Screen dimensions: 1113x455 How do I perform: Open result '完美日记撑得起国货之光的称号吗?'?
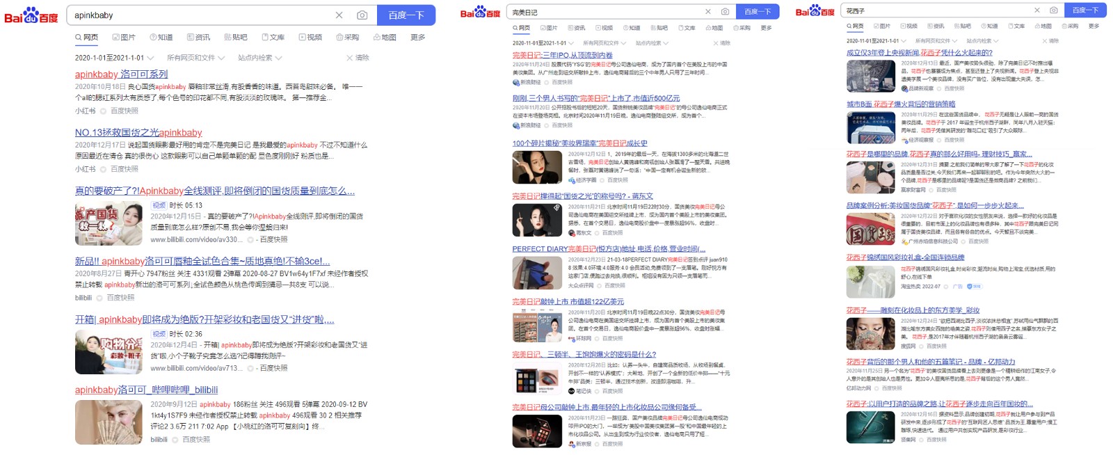[583, 196]
